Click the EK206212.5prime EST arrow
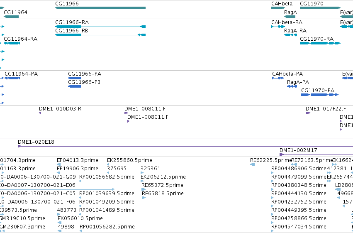The height and width of the screenshot is (233, 353). pos(142,181)
